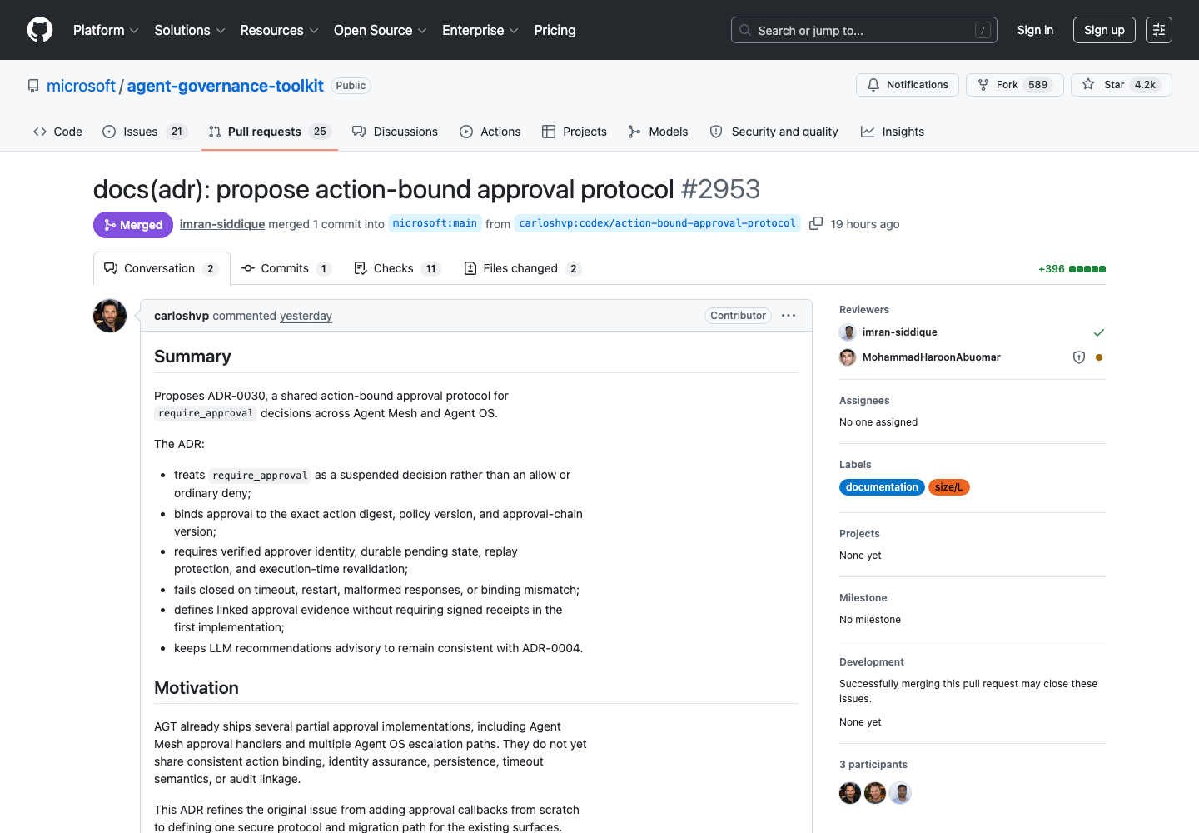Expand the Resources menu
This screenshot has height=833, width=1199.
coord(280,30)
